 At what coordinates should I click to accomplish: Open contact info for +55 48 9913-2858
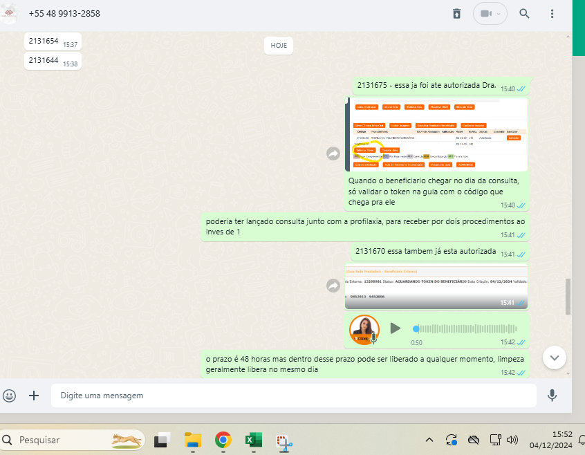(64, 14)
